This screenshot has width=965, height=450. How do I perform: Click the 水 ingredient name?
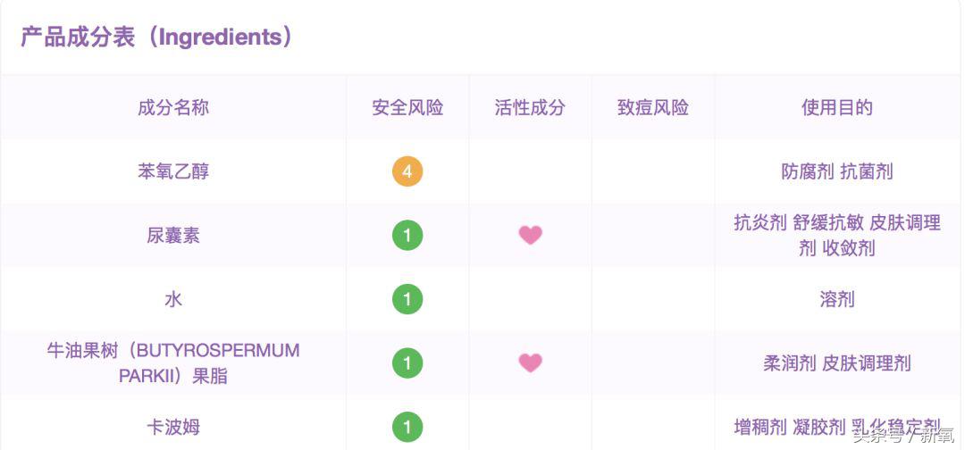173,299
